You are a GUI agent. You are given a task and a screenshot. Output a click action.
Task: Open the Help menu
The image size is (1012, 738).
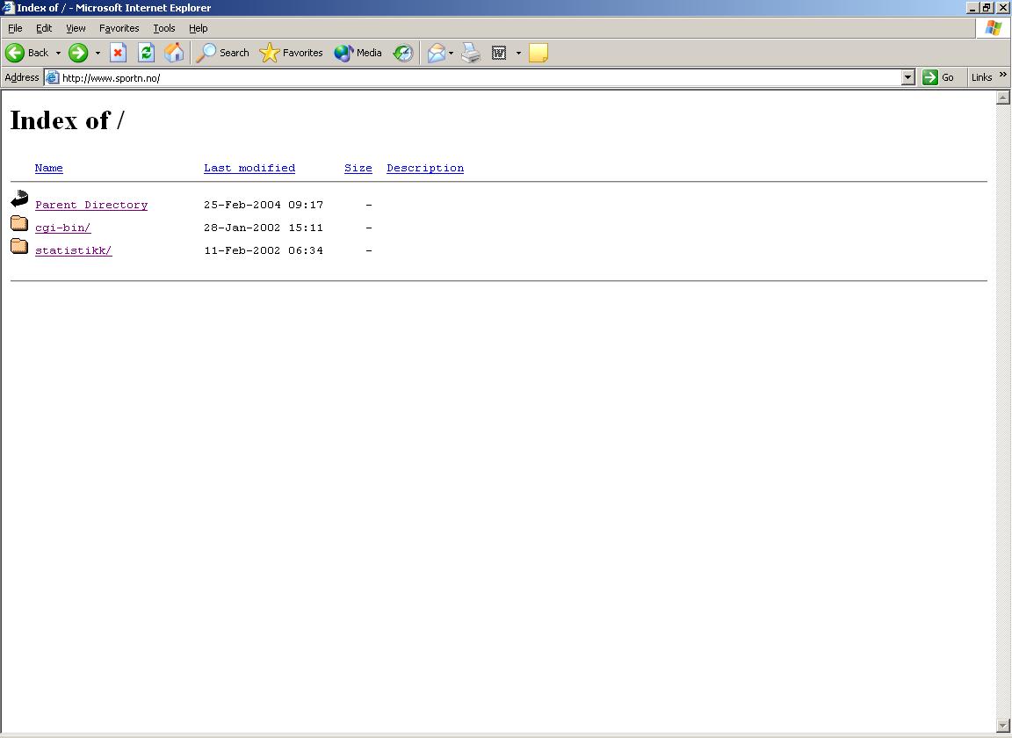click(x=199, y=28)
